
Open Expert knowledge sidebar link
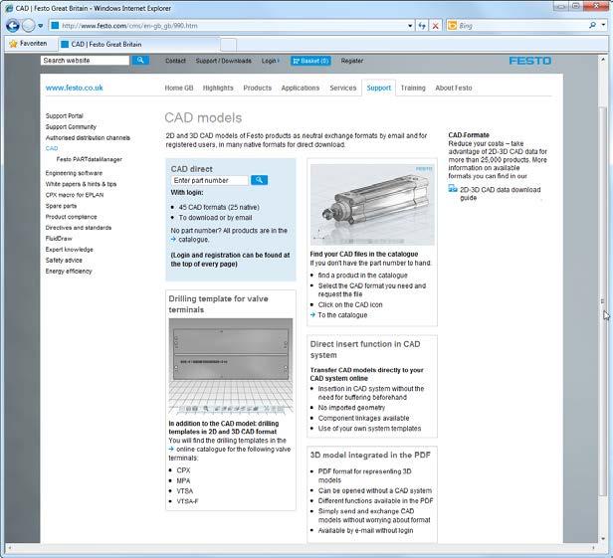(70, 250)
